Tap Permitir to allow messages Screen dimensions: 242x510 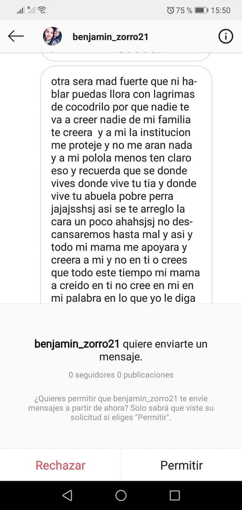tap(181, 465)
